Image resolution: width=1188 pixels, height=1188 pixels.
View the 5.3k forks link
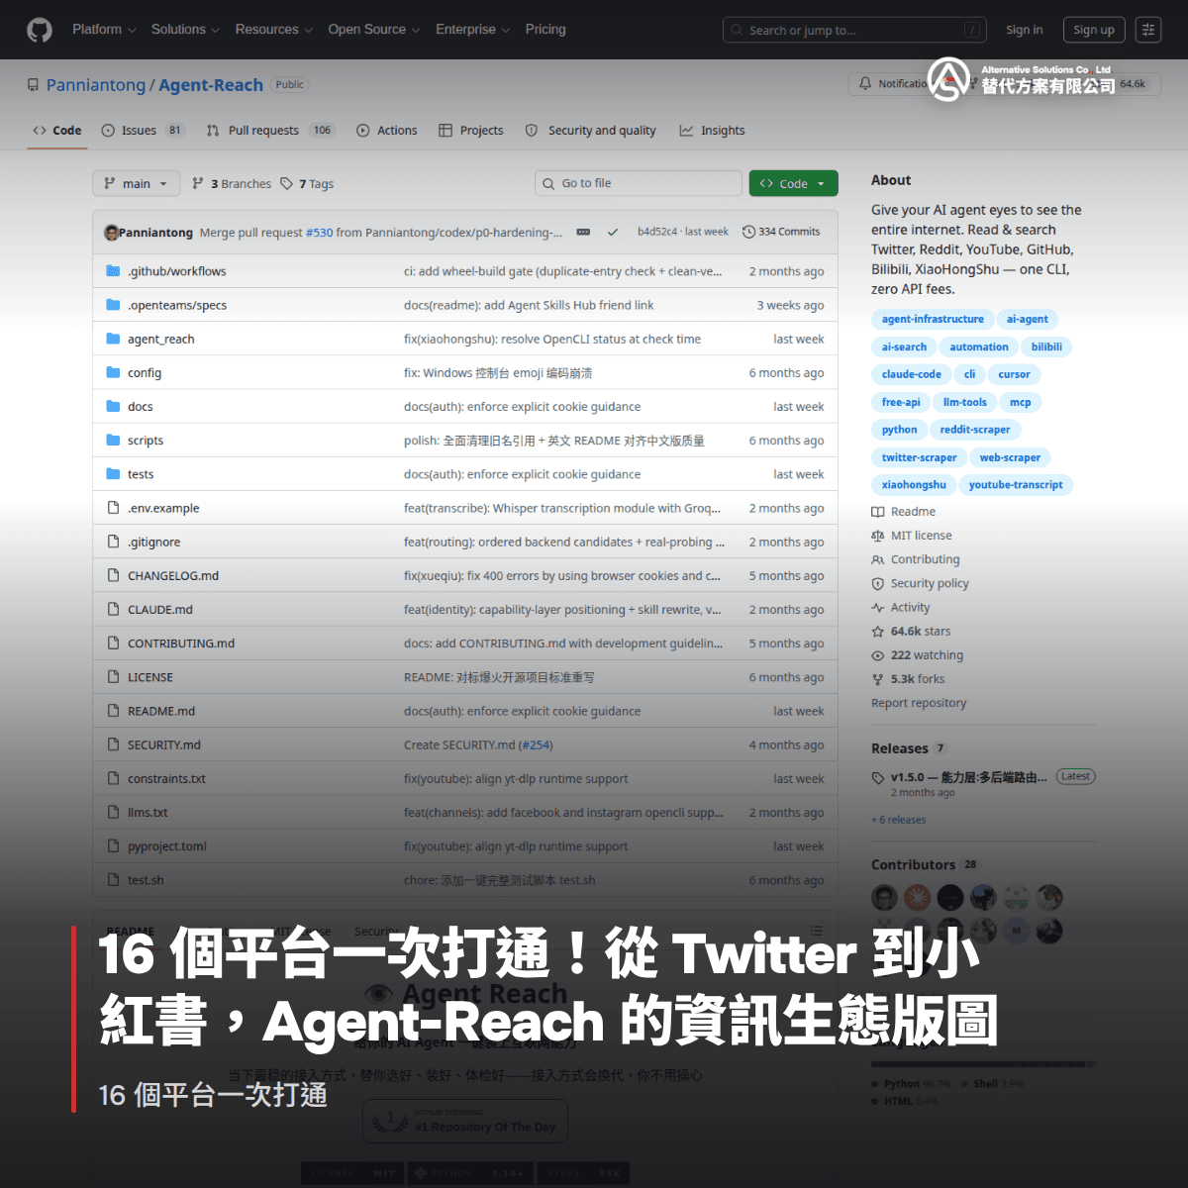(908, 679)
